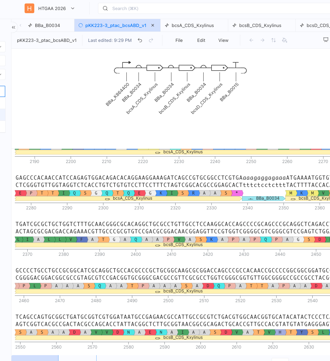Viewport: 330px width, 361px height.
Task: Click the search magnifier icon
Action: point(105,9)
